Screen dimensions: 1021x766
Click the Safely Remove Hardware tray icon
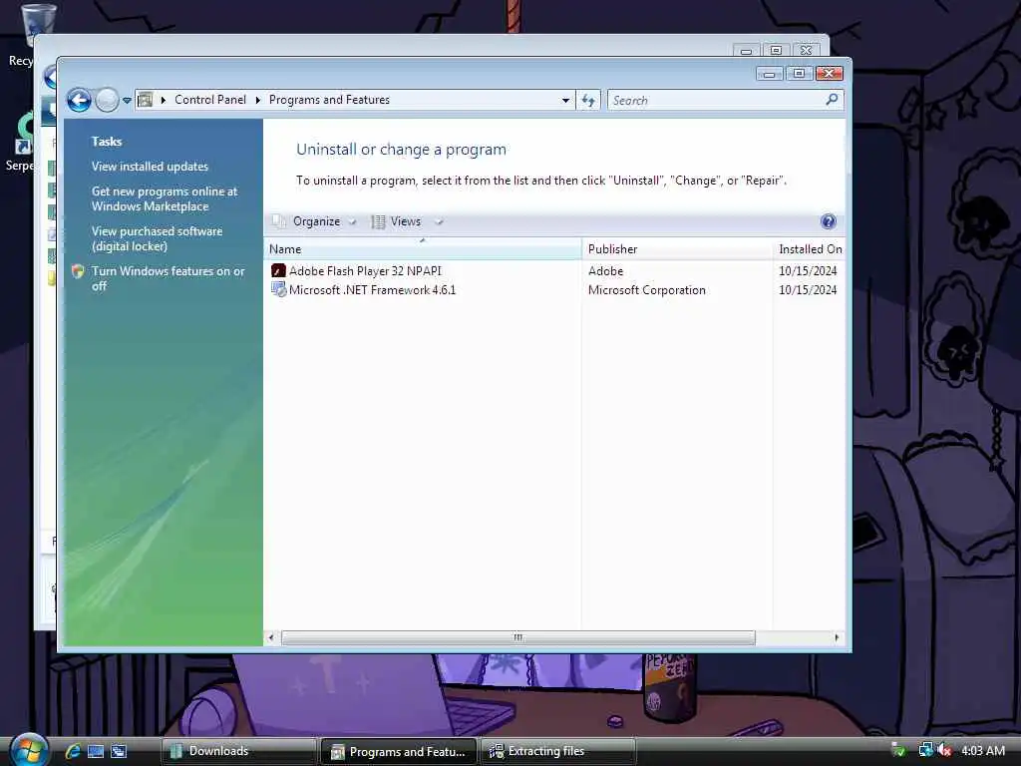[x=899, y=750]
